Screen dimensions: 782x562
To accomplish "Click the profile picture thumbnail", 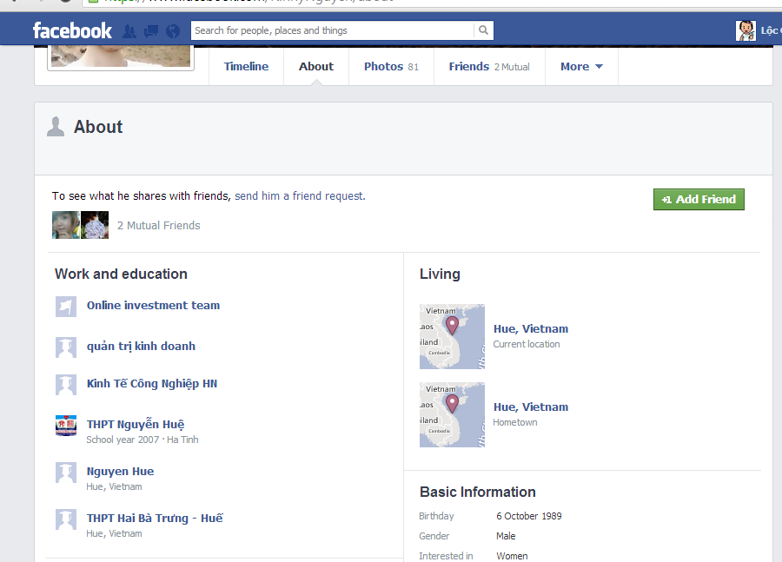I will 121,56.
